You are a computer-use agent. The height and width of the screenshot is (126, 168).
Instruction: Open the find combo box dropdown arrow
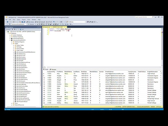point(85,22)
